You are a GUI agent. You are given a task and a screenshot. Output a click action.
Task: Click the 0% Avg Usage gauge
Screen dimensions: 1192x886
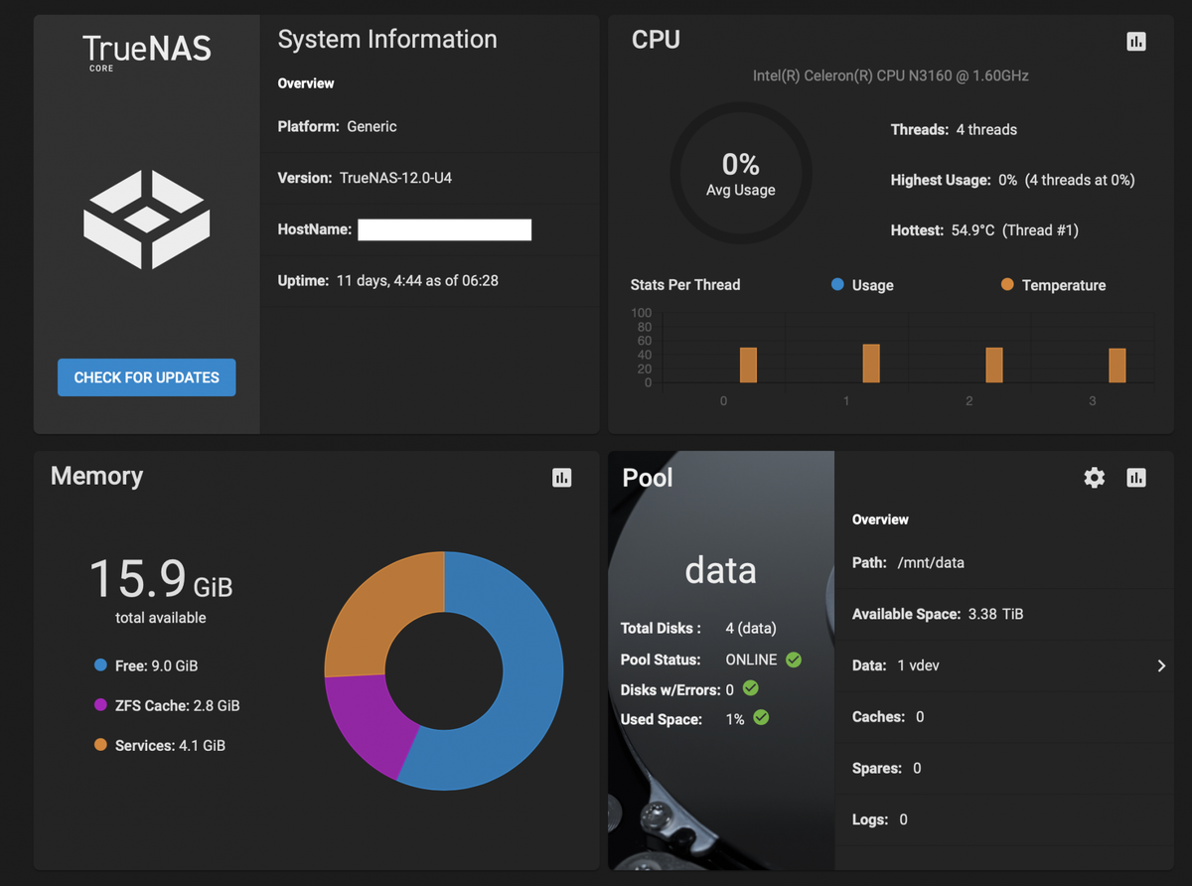[x=741, y=174]
